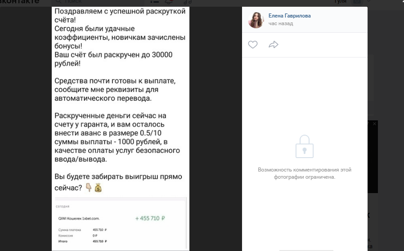Open Елена Гаврилова's avatar picture
Viewport: 404px width, 251px height.
256,20
